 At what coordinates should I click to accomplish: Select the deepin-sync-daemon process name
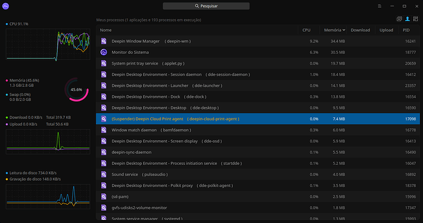pyautogui.click(x=132, y=152)
